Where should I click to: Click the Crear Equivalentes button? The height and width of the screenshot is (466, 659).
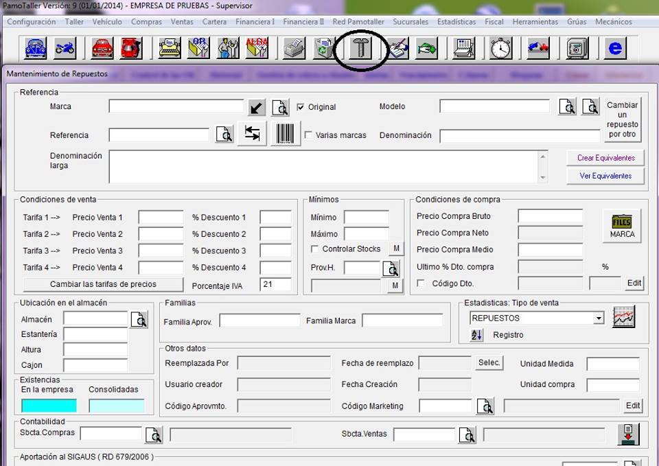click(x=605, y=158)
